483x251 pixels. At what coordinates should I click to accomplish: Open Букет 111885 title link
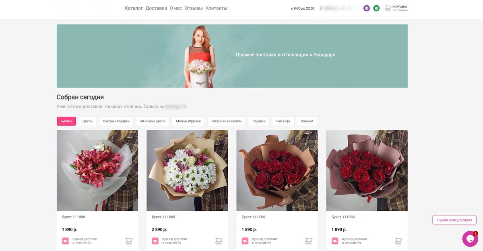point(163,217)
